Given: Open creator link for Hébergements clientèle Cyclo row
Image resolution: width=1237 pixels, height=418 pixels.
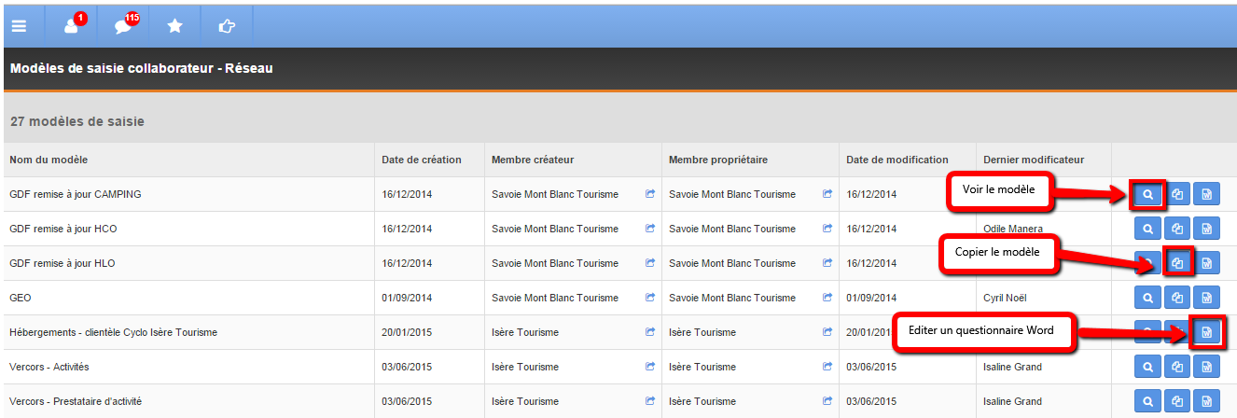Looking at the screenshot, I should point(650,332).
